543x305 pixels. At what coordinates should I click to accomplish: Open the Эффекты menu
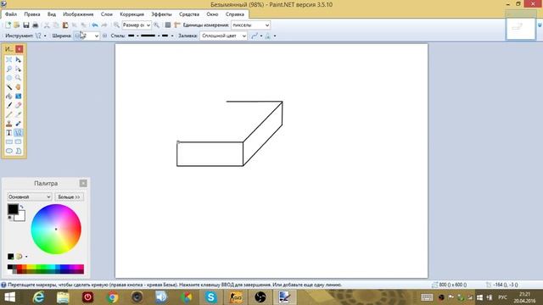pyautogui.click(x=161, y=14)
